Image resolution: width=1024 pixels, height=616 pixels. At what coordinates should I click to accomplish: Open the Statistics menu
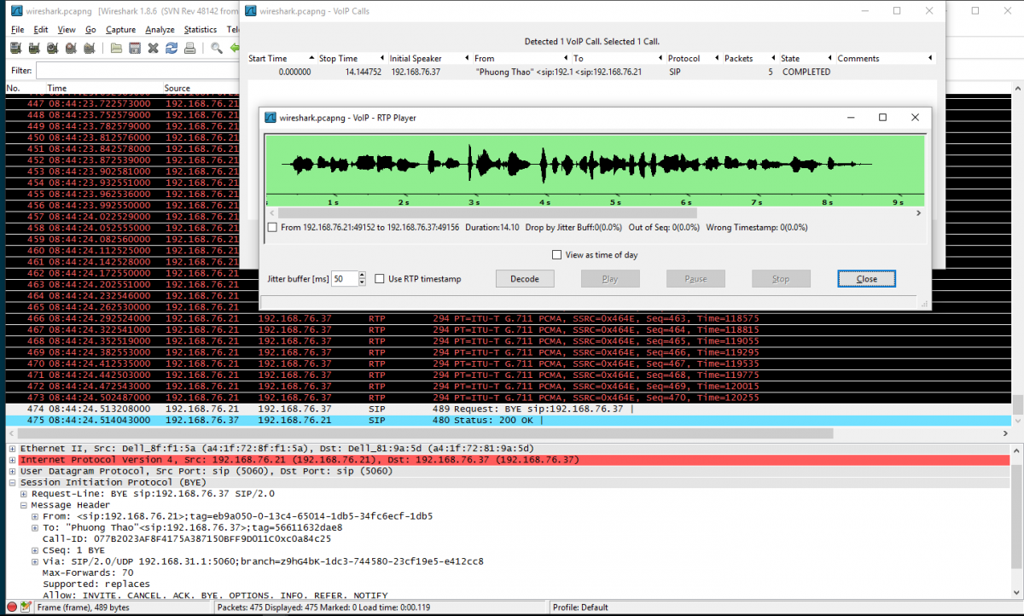coord(201,29)
